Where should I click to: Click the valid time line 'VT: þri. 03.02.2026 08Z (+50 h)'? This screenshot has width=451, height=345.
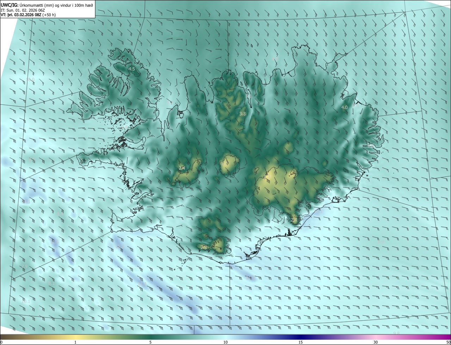[x=28, y=15]
